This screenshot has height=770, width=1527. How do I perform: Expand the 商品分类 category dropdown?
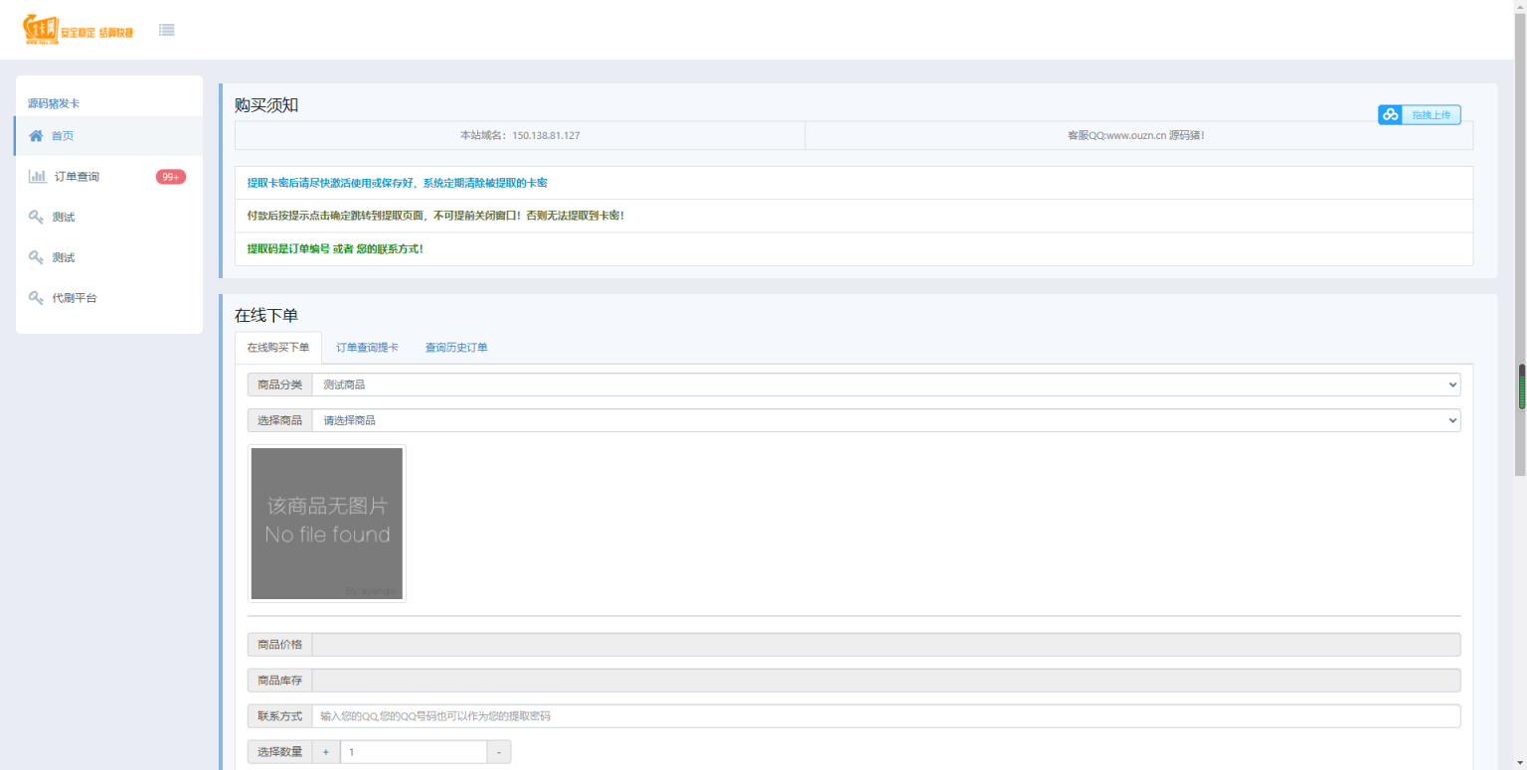(885, 385)
